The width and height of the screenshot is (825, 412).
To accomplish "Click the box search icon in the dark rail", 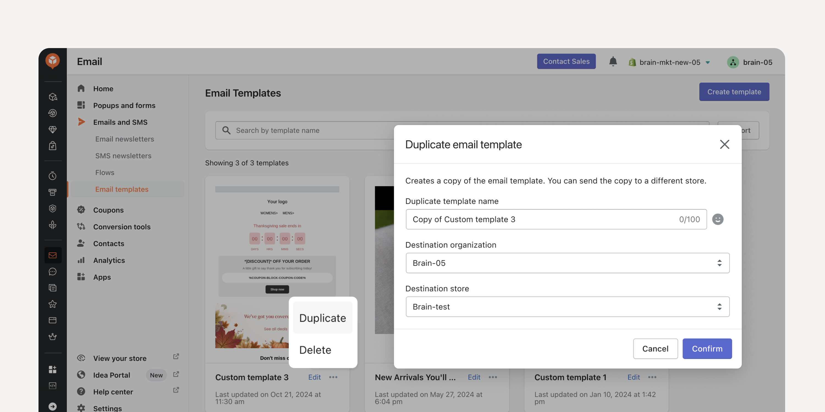I will [x=53, y=97].
